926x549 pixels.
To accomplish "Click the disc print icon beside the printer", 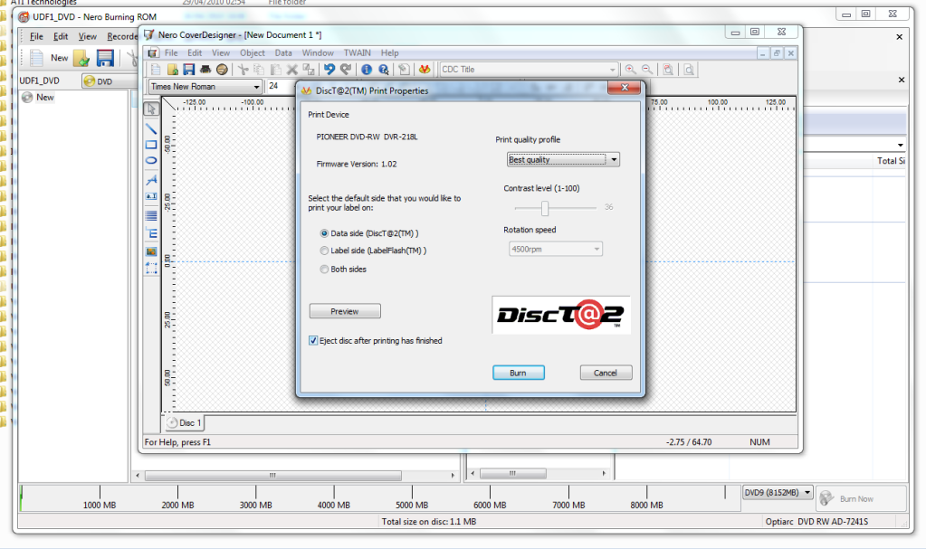I will (222, 70).
